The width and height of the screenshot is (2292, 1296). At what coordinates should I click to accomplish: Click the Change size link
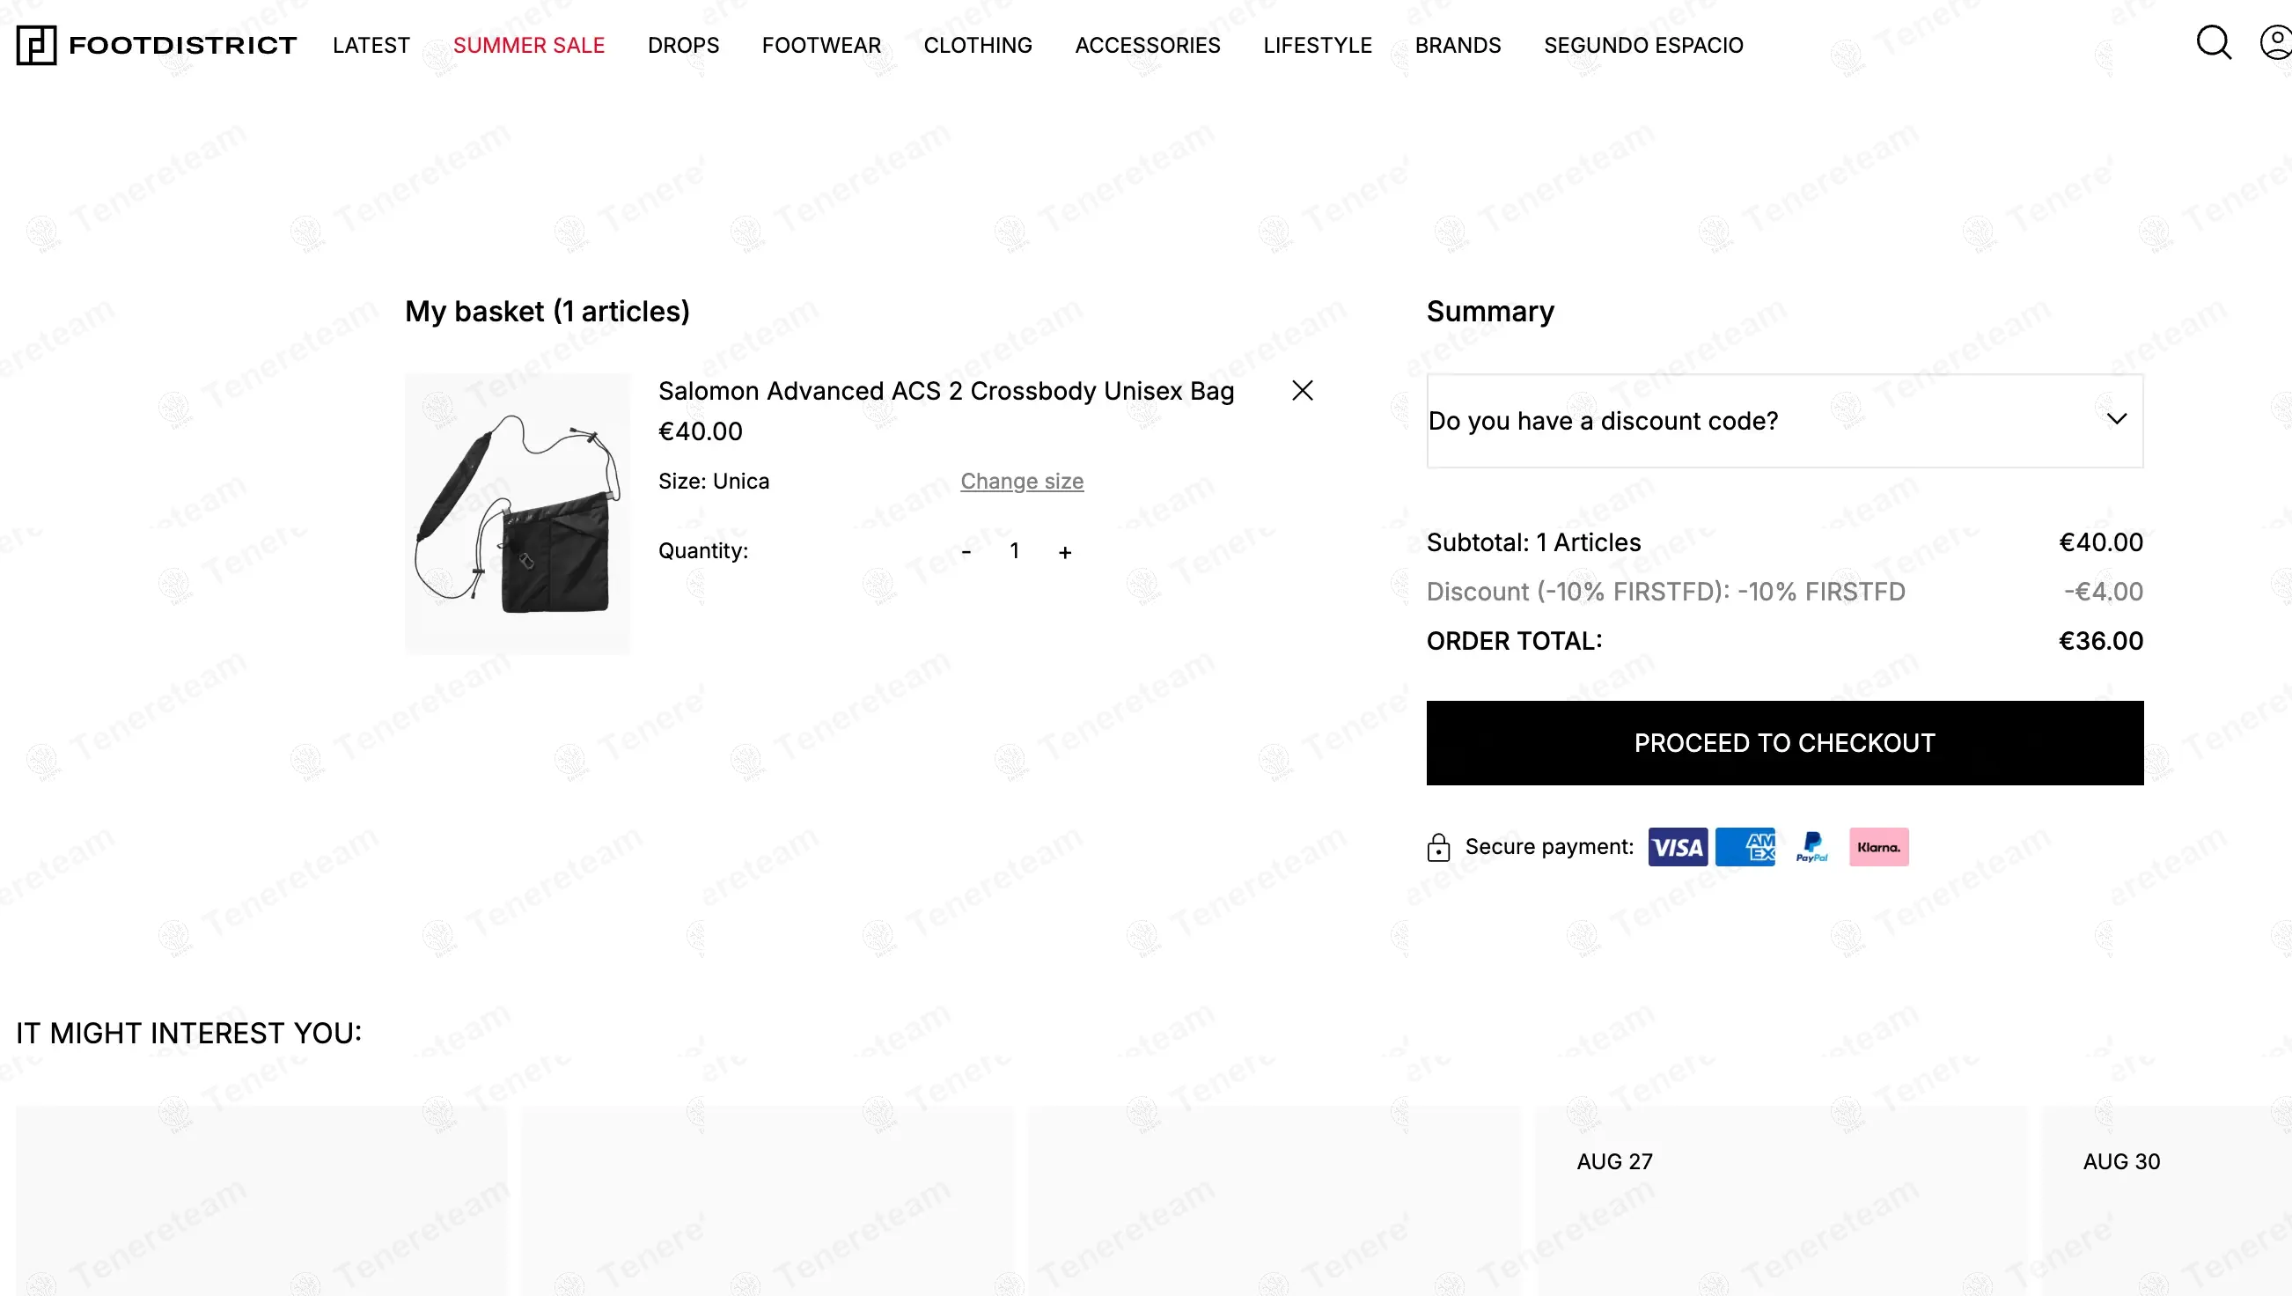(x=1021, y=482)
